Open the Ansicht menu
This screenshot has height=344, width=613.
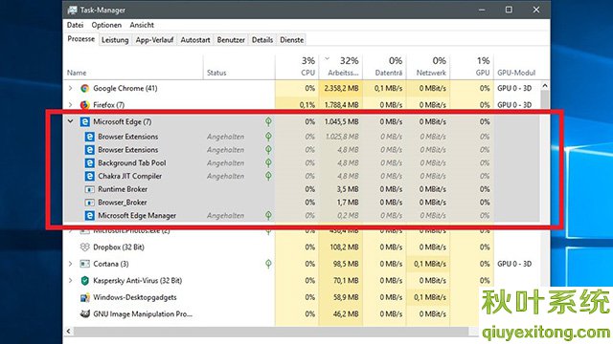click(x=142, y=25)
